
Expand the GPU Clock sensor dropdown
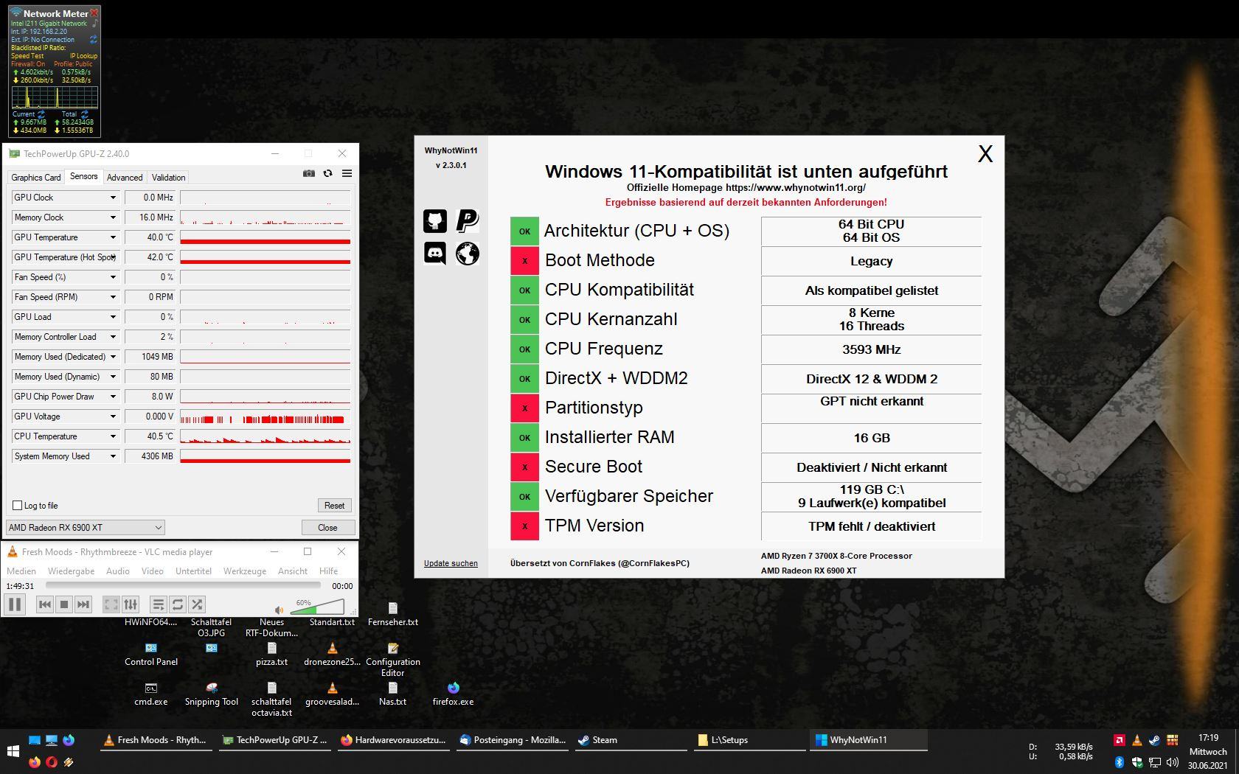pyautogui.click(x=113, y=198)
